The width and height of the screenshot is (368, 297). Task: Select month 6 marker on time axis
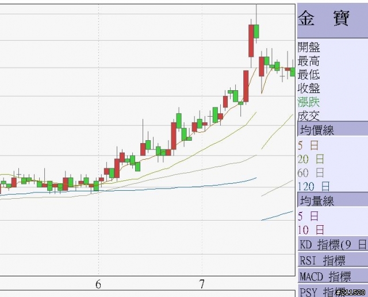[x=98, y=284]
